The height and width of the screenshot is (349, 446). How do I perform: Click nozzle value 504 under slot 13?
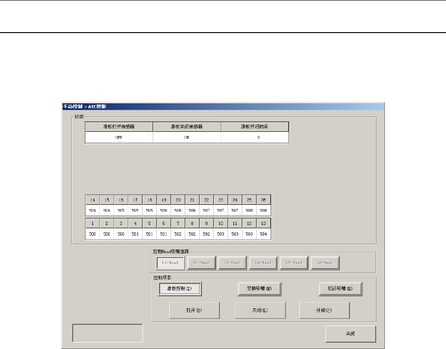tap(263, 234)
